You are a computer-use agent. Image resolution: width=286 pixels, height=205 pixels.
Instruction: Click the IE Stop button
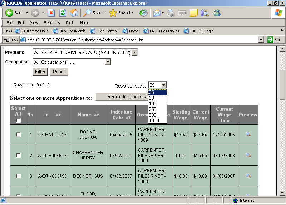[51, 13]
